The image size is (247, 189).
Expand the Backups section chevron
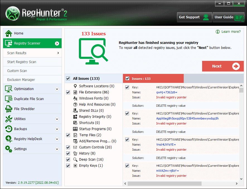pos(57,129)
